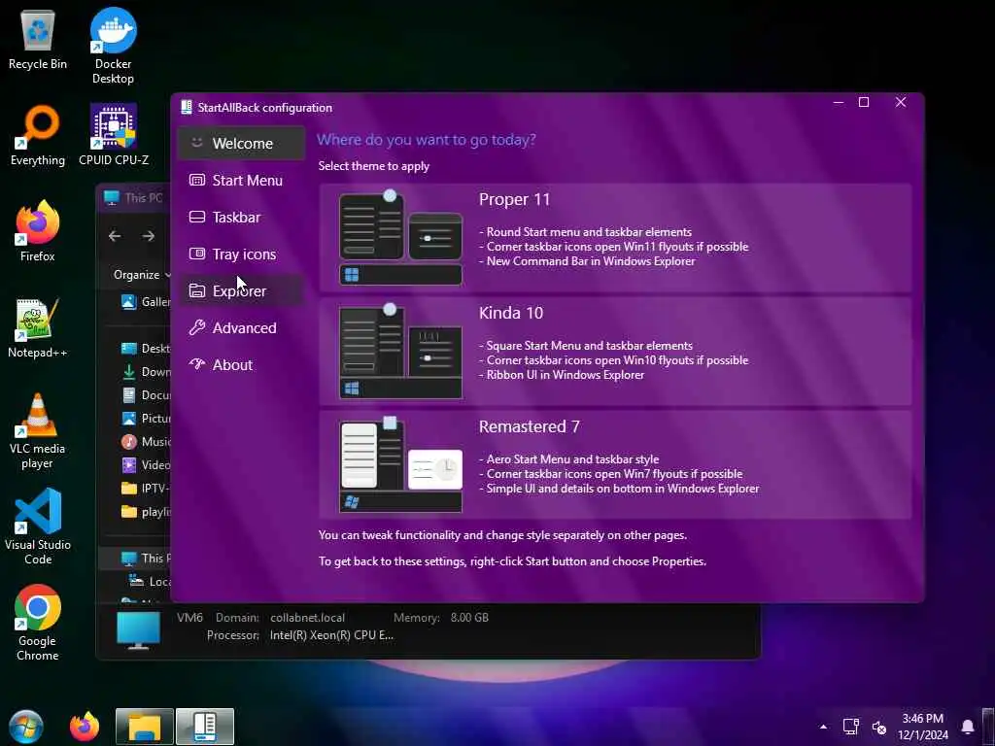Show hidden tray icons arrow
This screenshot has height=746, width=995.
point(823,727)
